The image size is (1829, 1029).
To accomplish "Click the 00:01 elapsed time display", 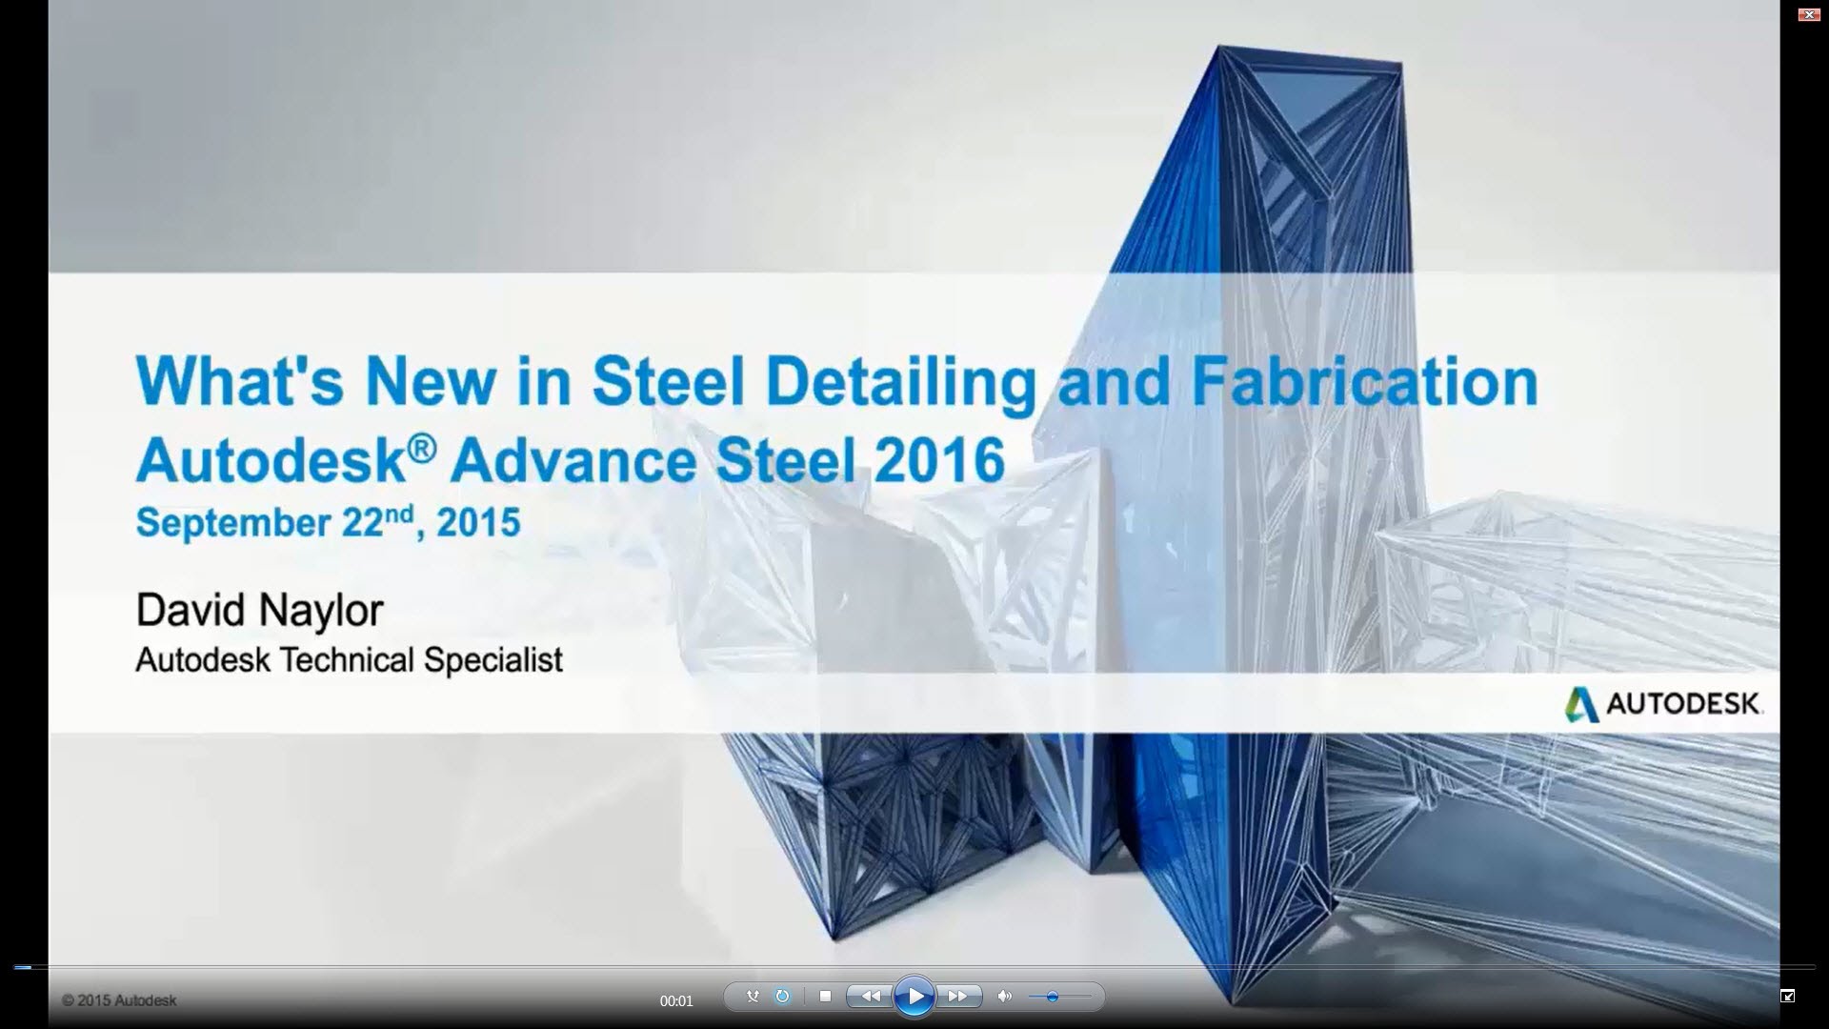I will pyautogui.click(x=676, y=1001).
